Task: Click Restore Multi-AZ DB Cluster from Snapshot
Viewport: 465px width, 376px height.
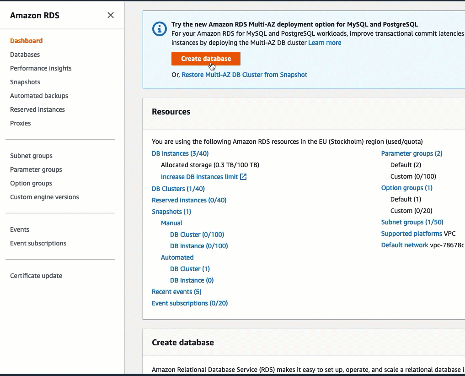Action: [x=244, y=75]
